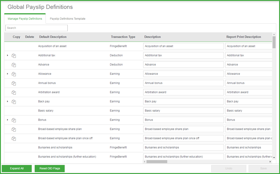Edit Description field for Annual bonus
280x174 pixels.
[x=183, y=83]
